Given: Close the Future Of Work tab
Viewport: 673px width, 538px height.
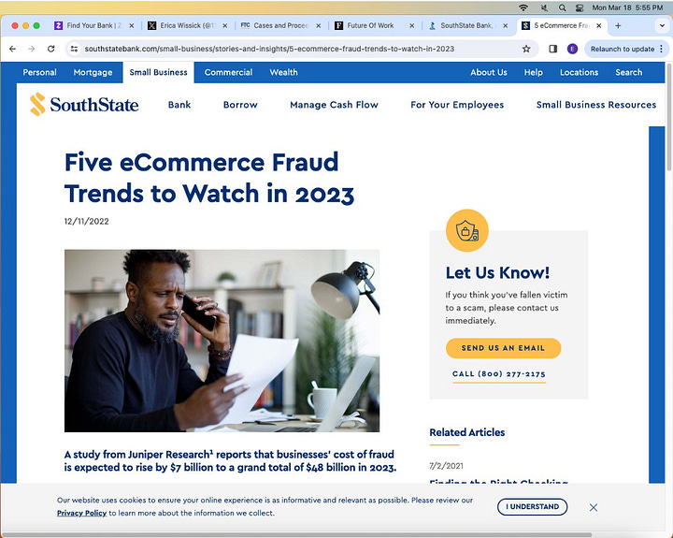Looking at the screenshot, I should point(412,26).
